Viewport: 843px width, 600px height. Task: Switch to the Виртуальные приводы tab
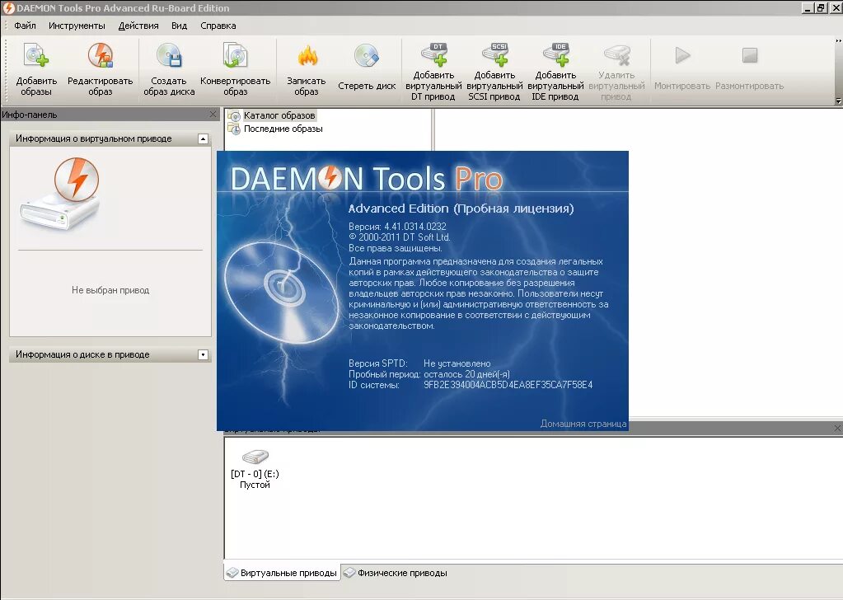click(x=282, y=573)
